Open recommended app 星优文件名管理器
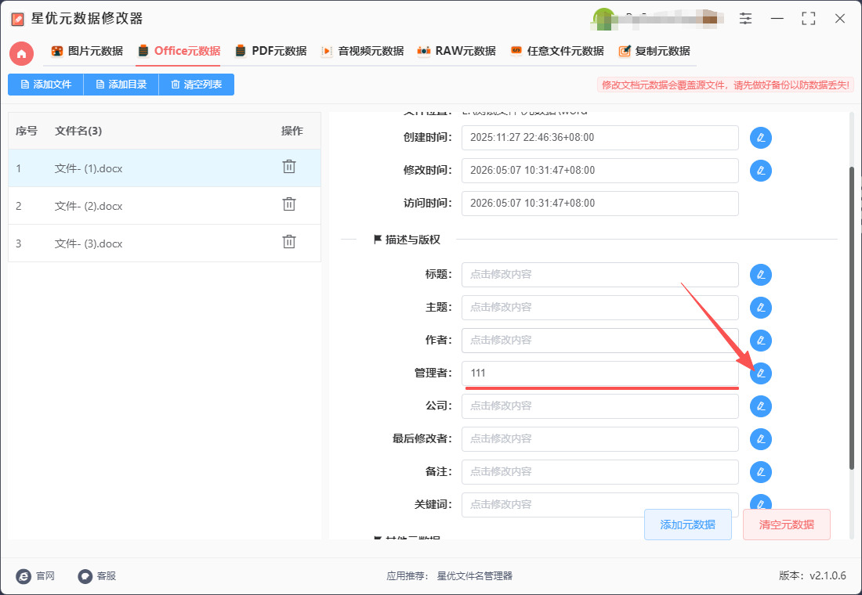Image resolution: width=862 pixels, height=595 pixels. click(474, 575)
